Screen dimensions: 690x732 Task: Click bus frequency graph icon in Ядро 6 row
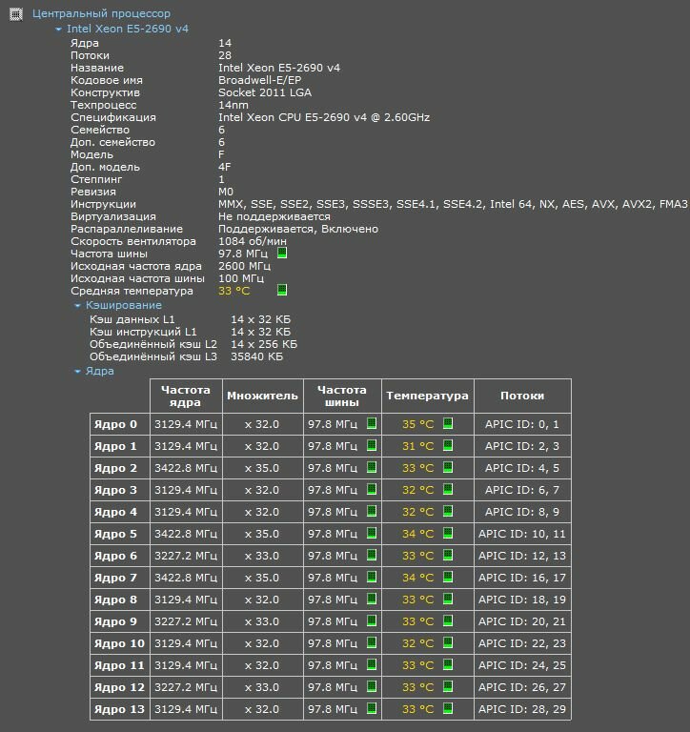tap(372, 555)
